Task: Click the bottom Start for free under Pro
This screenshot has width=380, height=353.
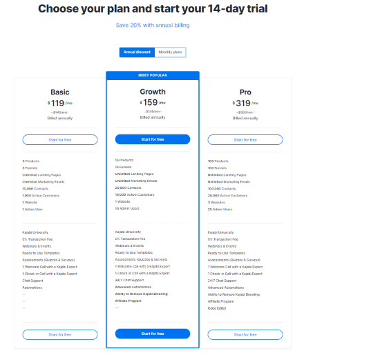Action: pyautogui.click(x=245, y=334)
